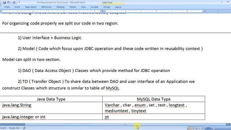
Task: Open the Table Tools Design tab
Action: point(107,7)
